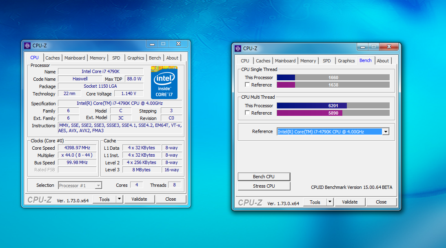Click Multiplier value x 44.0 (8 - 44)
Screen dimensions: 446x248
(77, 155)
